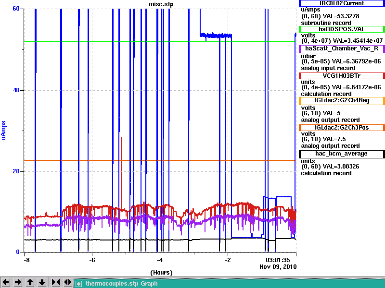
Task: Click the VAL=53.3278 value text
Action: 341,16
